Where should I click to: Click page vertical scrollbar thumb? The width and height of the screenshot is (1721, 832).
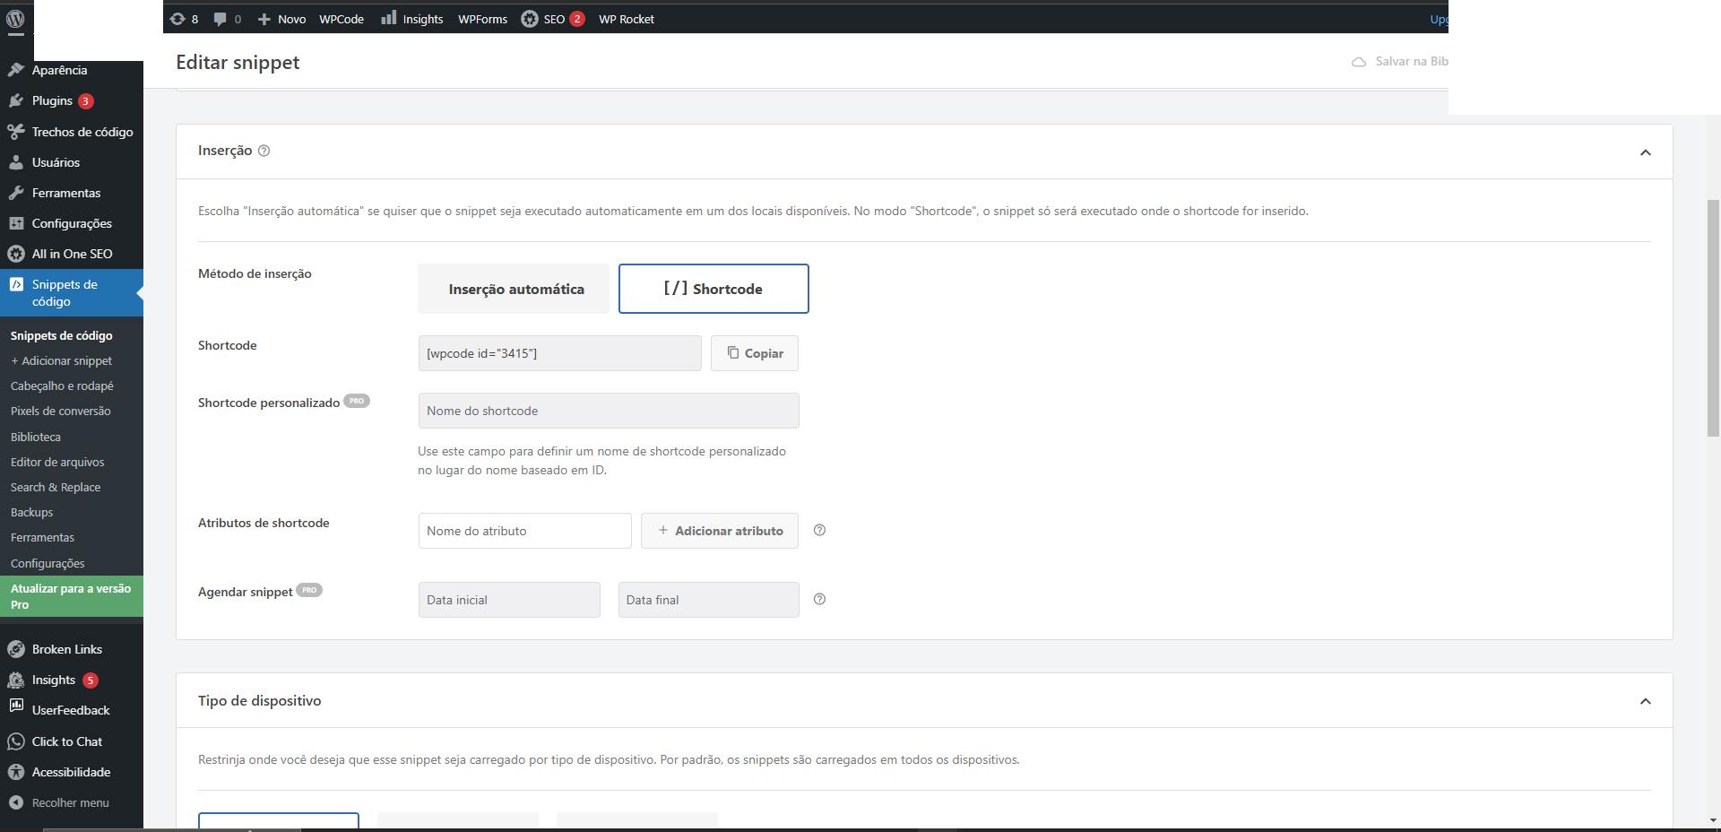pyautogui.click(x=1714, y=318)
